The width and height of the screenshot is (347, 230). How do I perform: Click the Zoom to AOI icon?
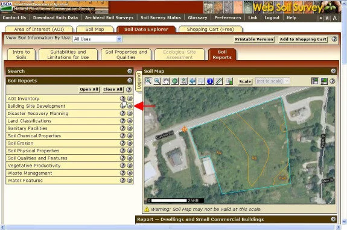click(x=183, y=81)
